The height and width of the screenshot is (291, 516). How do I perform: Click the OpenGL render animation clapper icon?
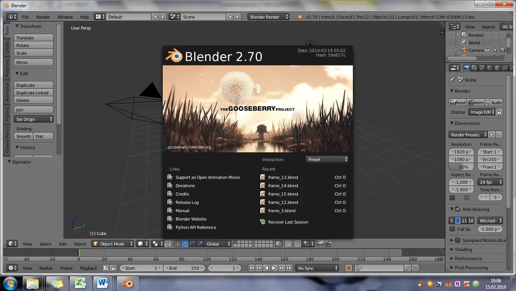point(328,244)
